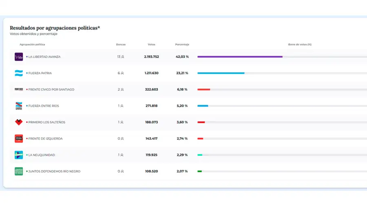Click the seat icon beside 13 bancas
The width and height of the screenshot is (367, 206).
click(123, 57)
